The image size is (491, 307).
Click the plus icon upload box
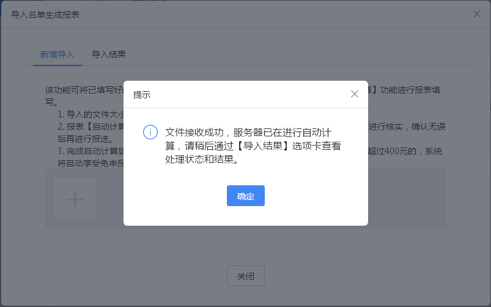pos(75,199)
